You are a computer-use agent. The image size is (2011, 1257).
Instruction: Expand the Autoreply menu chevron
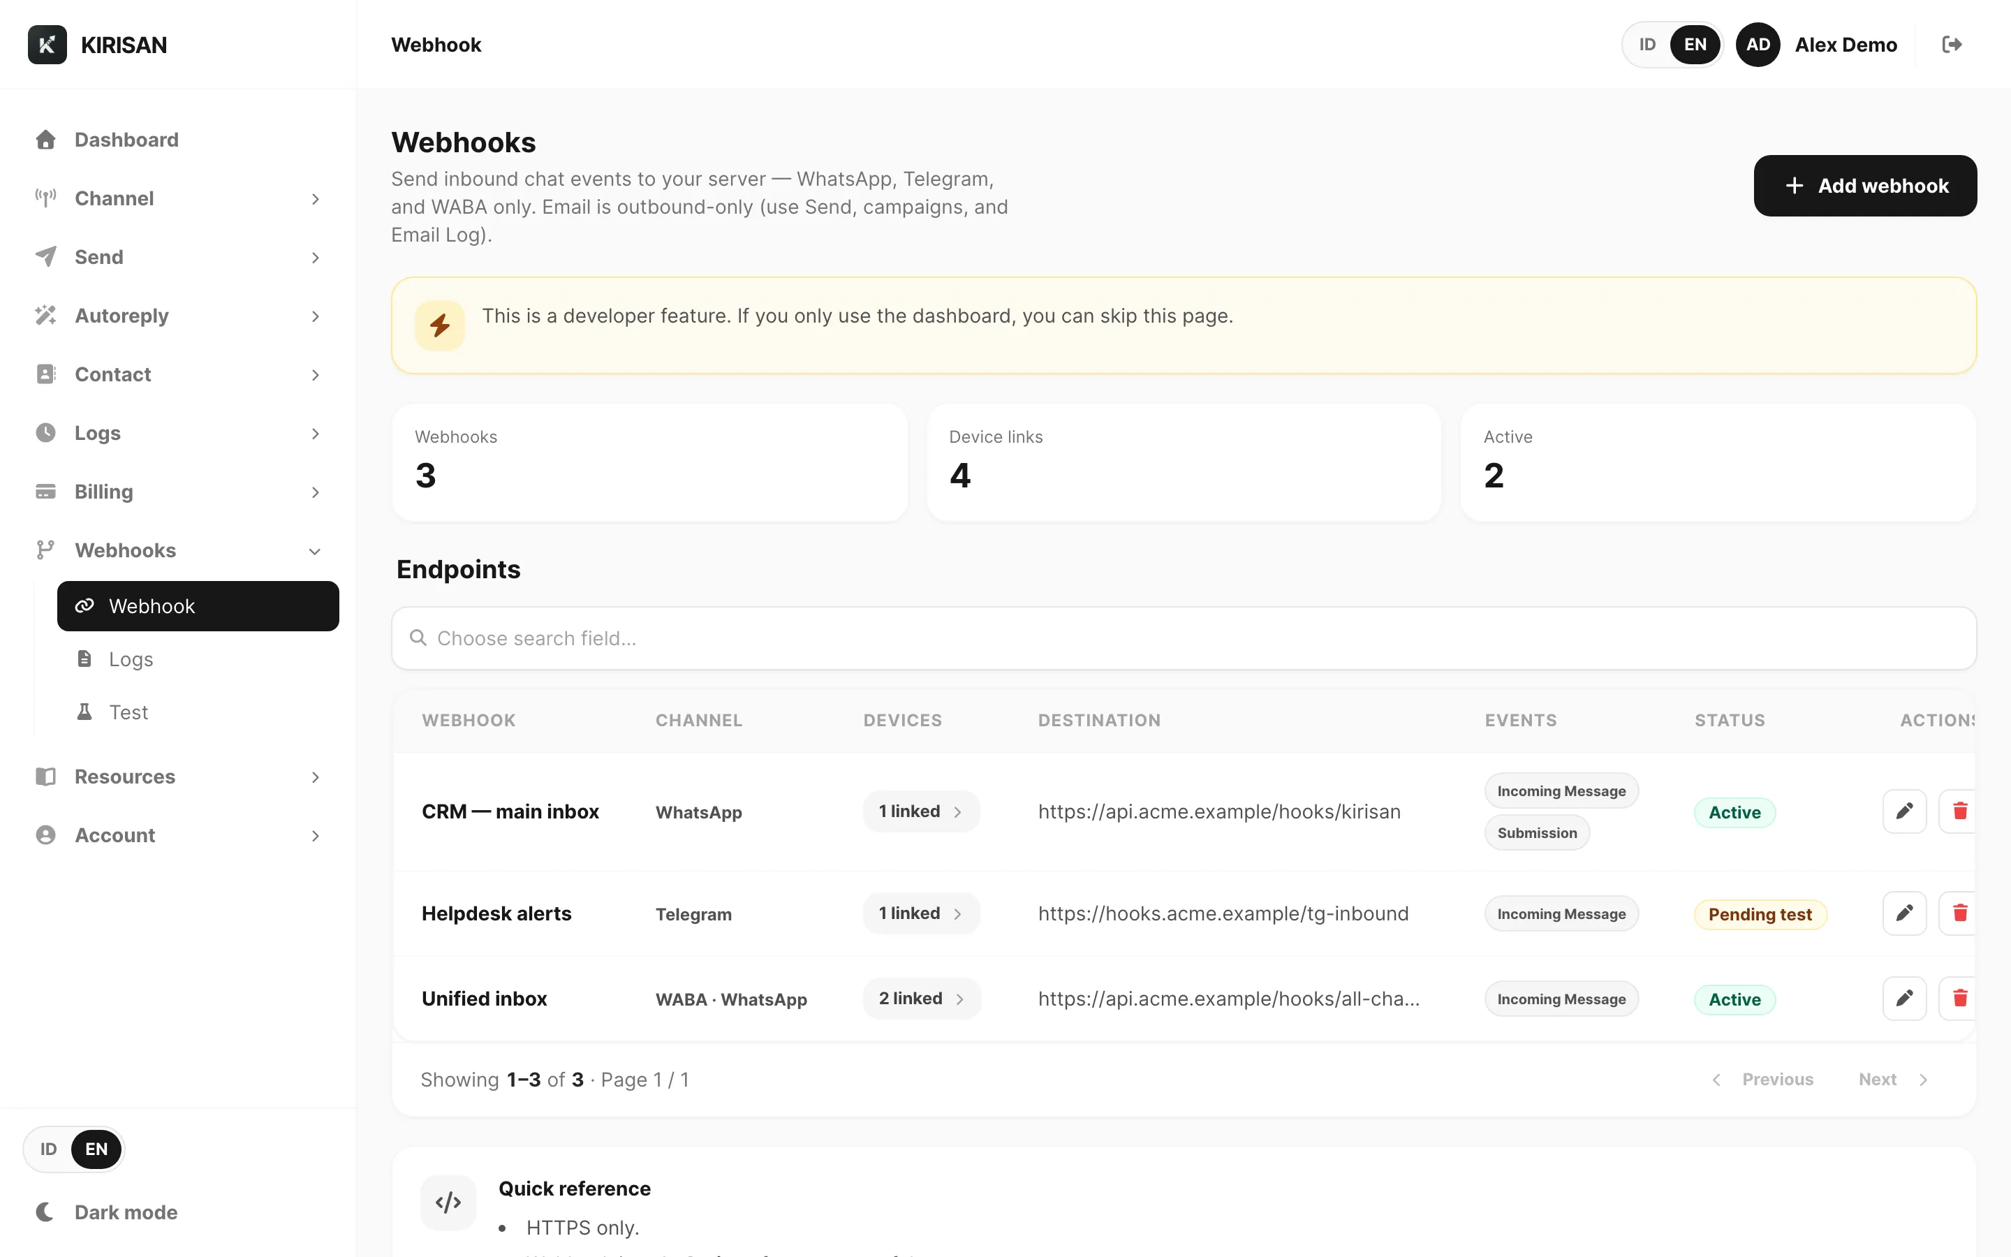[x=315, y=316]
